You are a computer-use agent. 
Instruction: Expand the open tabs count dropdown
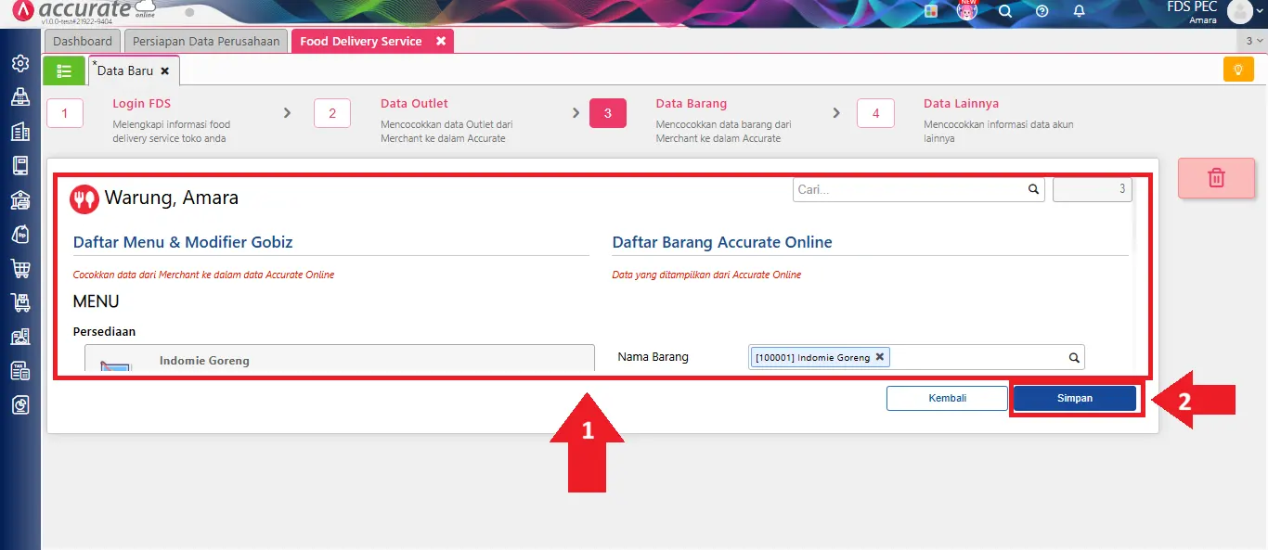(x=1253, y=41)
